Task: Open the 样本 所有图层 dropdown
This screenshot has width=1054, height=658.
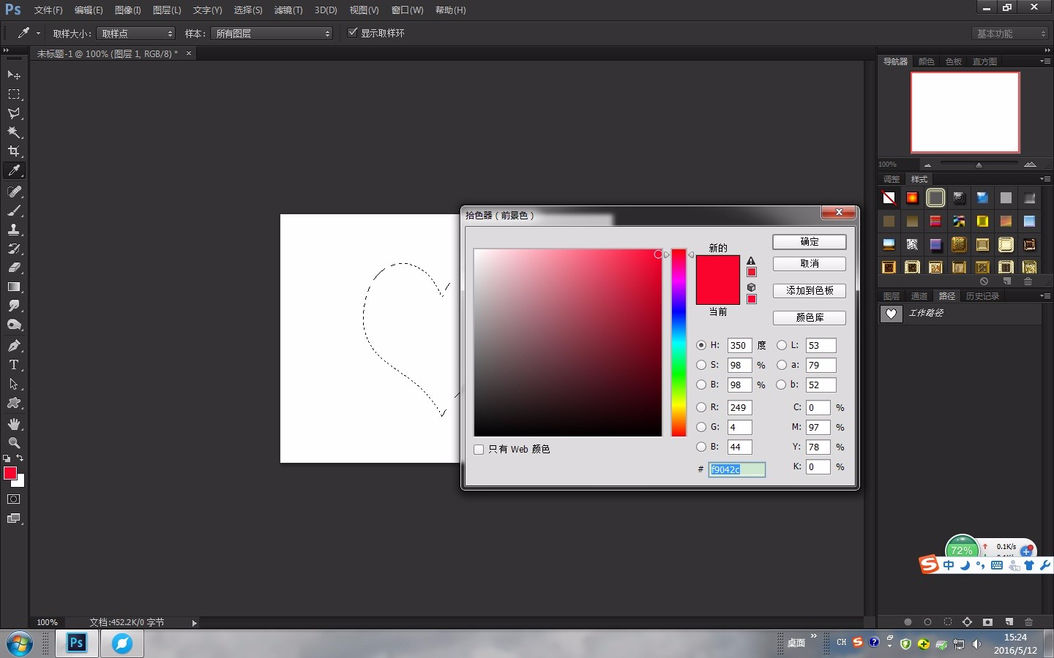Action: pyautogui.click(x=272, y=34)
